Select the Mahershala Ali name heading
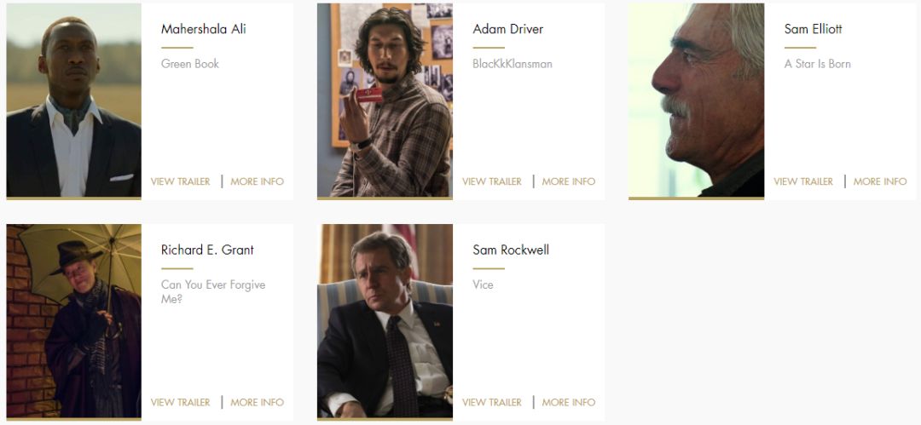This screenshot has height=425, width=921. click(203, 29)
